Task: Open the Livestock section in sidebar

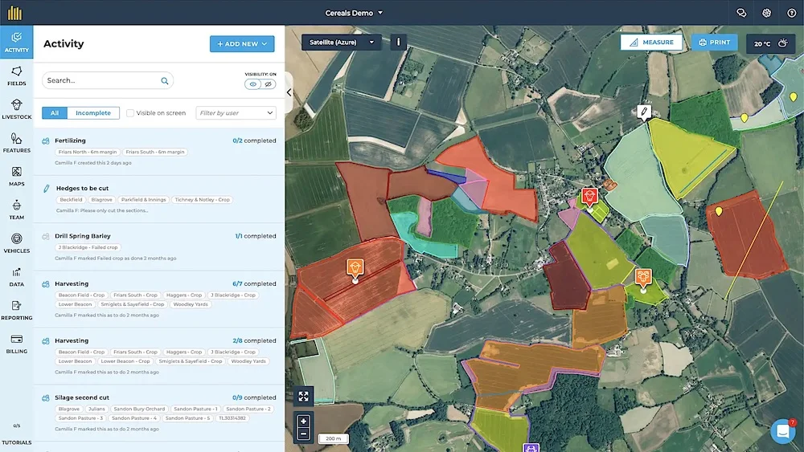Action: (16, 109)
